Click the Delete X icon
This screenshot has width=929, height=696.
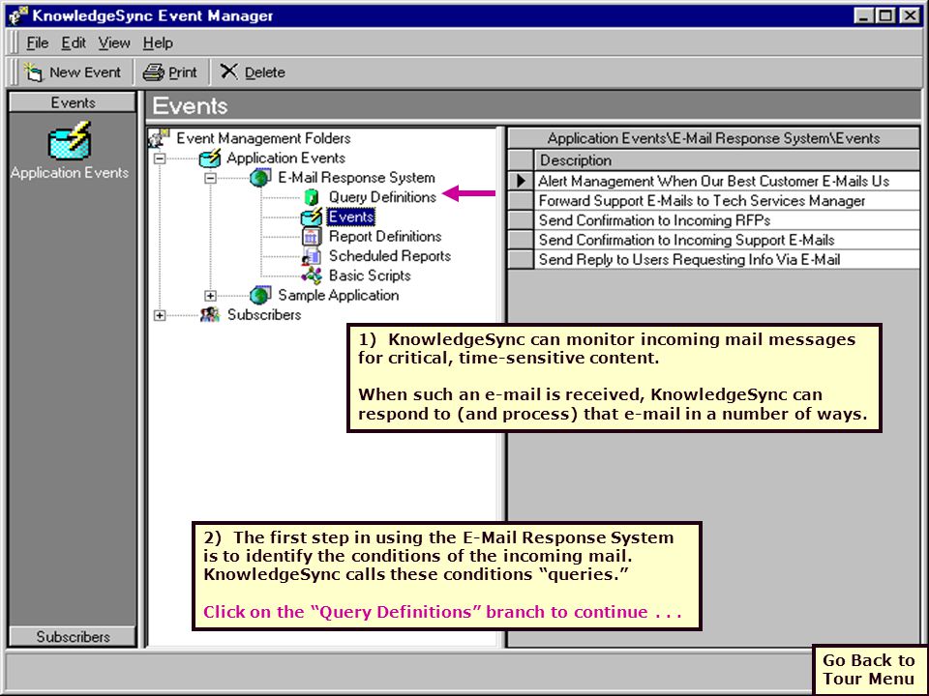(228, 72)
